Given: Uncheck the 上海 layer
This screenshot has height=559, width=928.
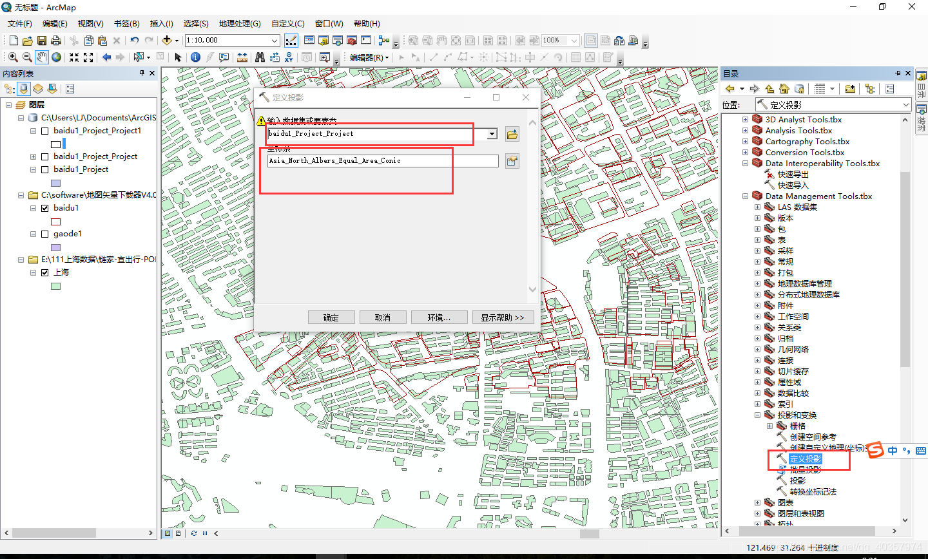Looking at the screenshot, I should 45,272.
